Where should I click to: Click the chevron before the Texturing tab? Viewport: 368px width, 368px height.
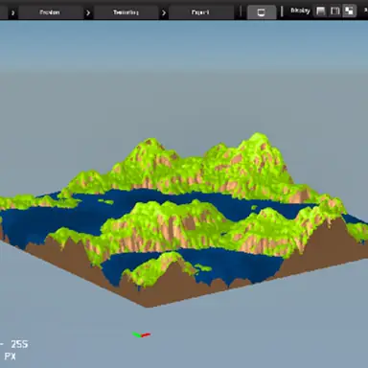point(88,12)
